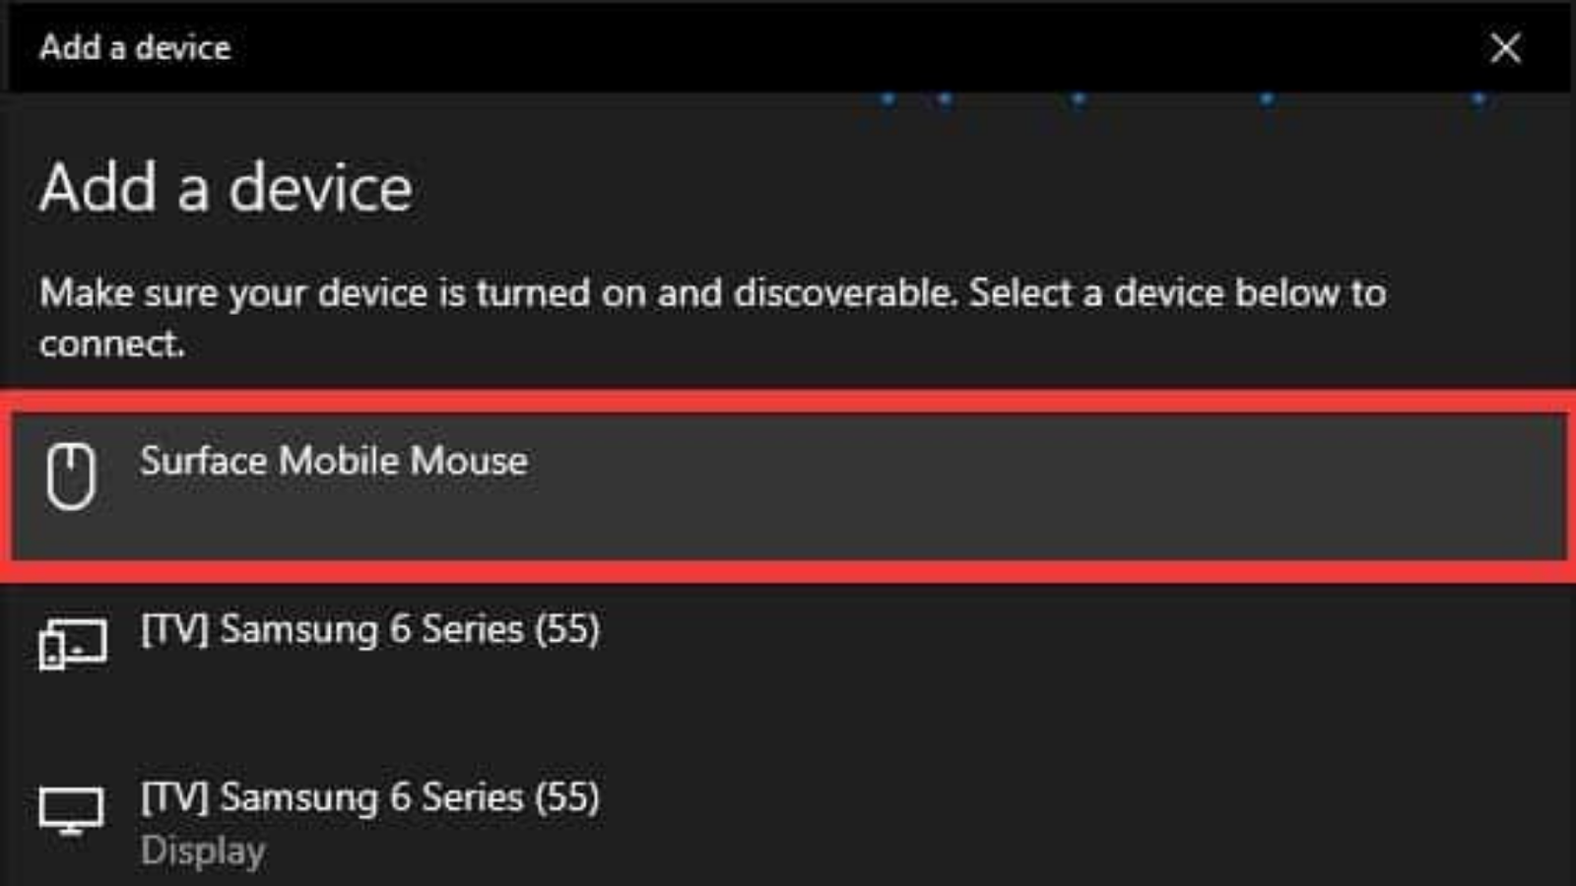The width and height of the screenshot is (1576, 886).
Task: Click the small Add a device title bar text
Action: (x=135, y=47)
